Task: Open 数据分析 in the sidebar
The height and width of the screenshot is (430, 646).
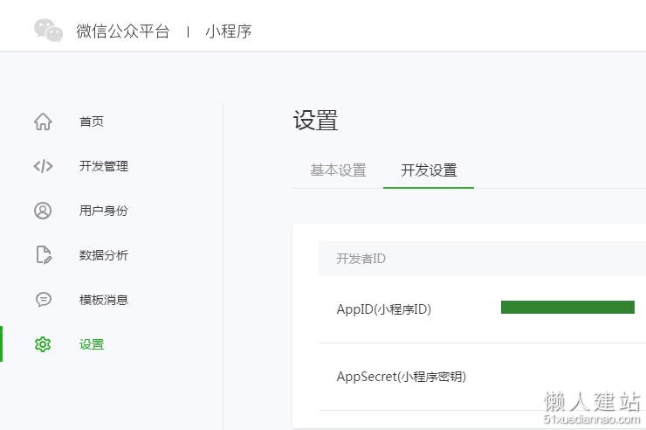Action: [x=104, y=255]
